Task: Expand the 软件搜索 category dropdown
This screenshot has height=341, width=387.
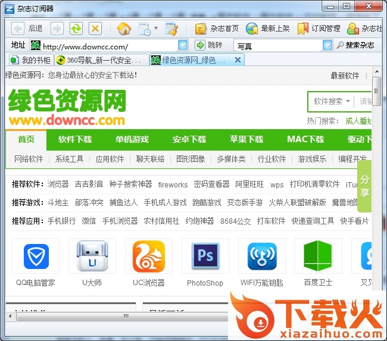Action: click(332, 101)
